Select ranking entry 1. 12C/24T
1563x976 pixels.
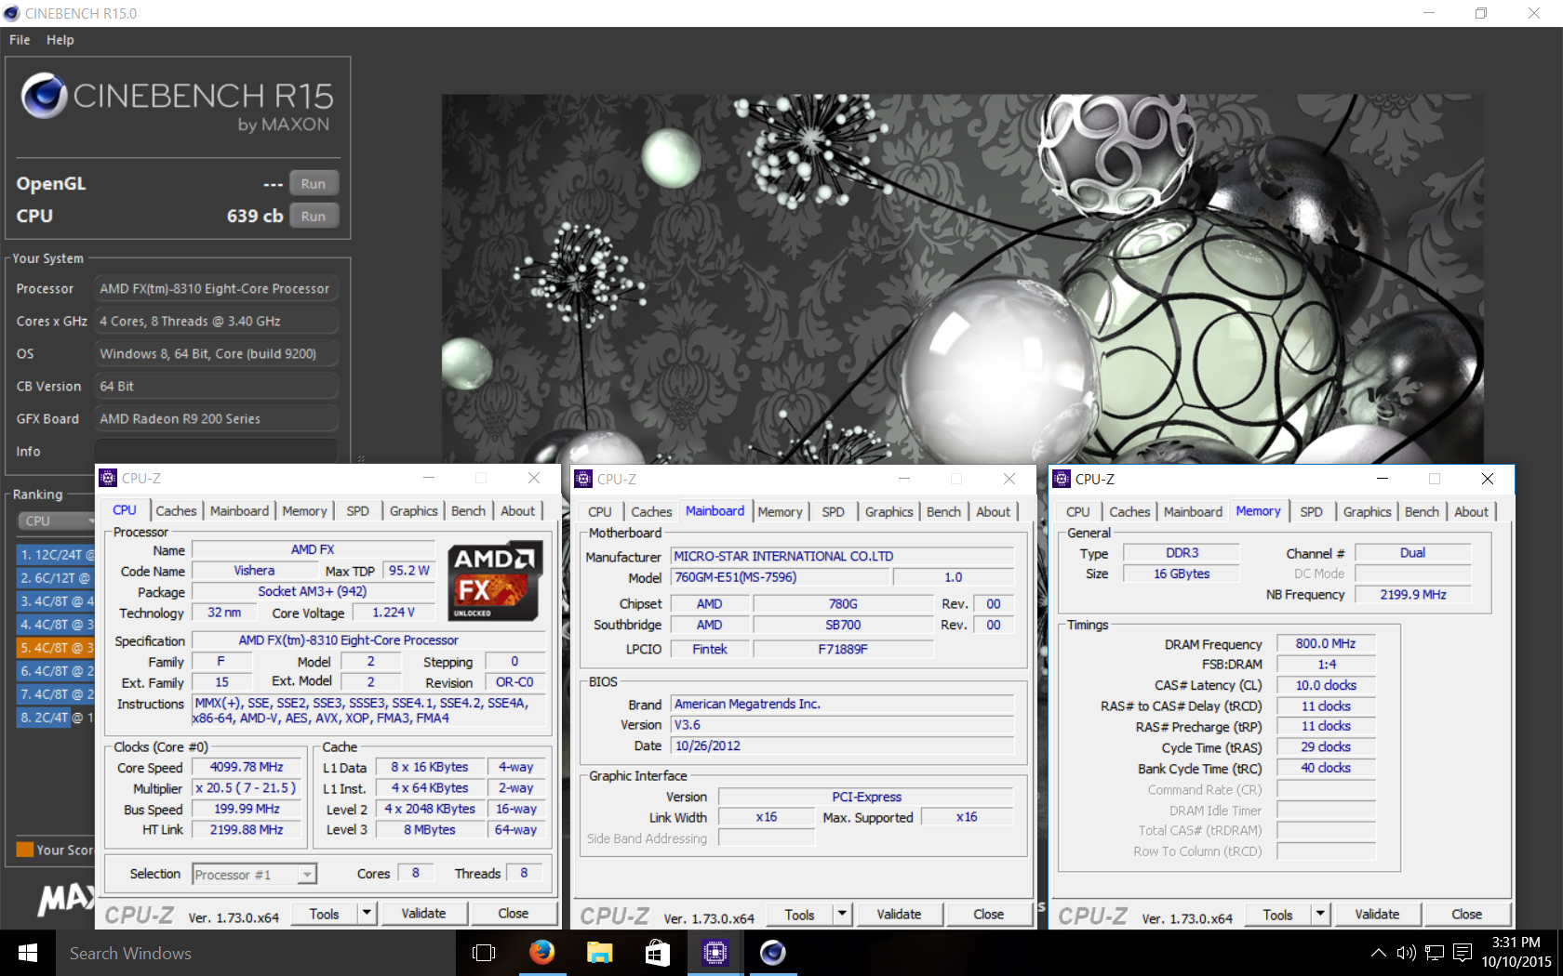56,555
